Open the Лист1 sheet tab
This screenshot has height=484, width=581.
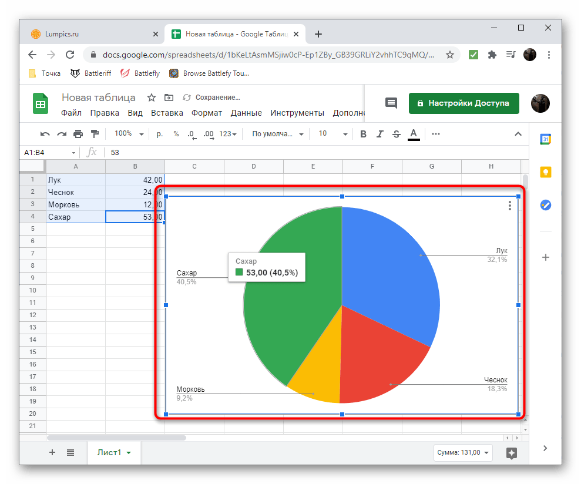tap(112, 452)
